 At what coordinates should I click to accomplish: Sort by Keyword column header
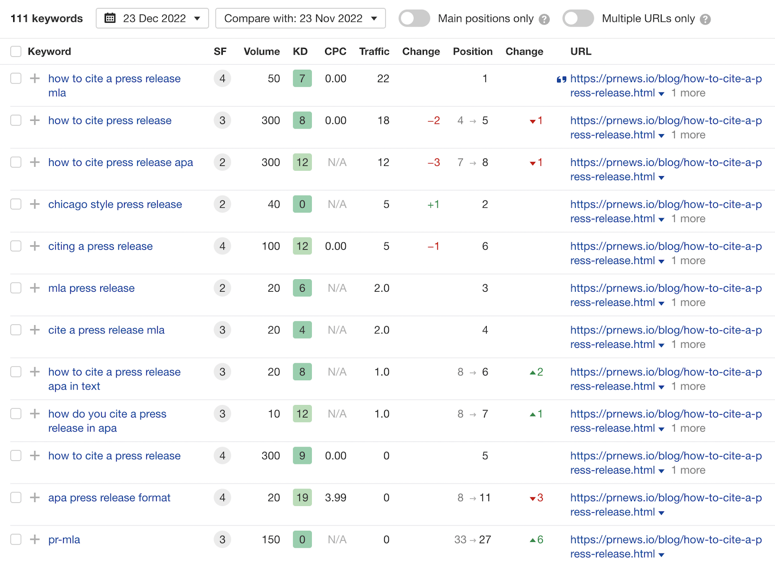click(x=49, y=51)
